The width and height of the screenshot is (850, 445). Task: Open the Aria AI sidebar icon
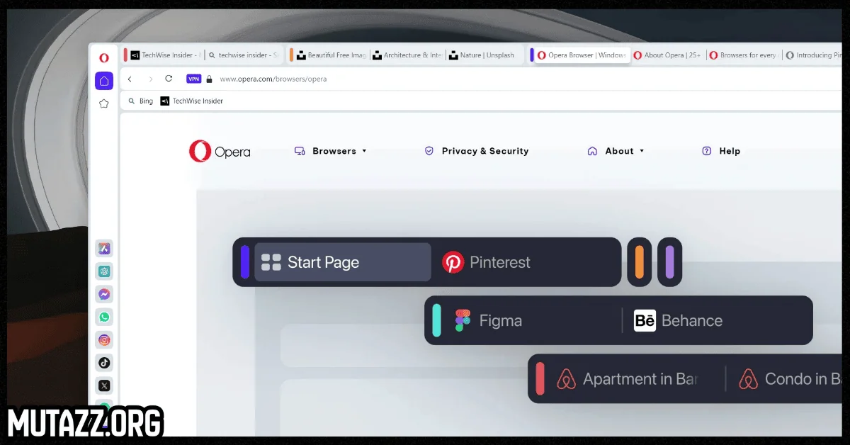pyautogui.click(x=104, y=249)
